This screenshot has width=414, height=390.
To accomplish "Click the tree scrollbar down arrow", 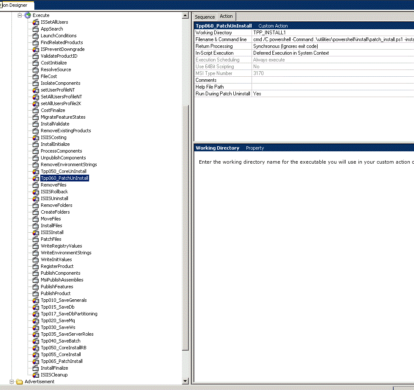I will [185, 381].
